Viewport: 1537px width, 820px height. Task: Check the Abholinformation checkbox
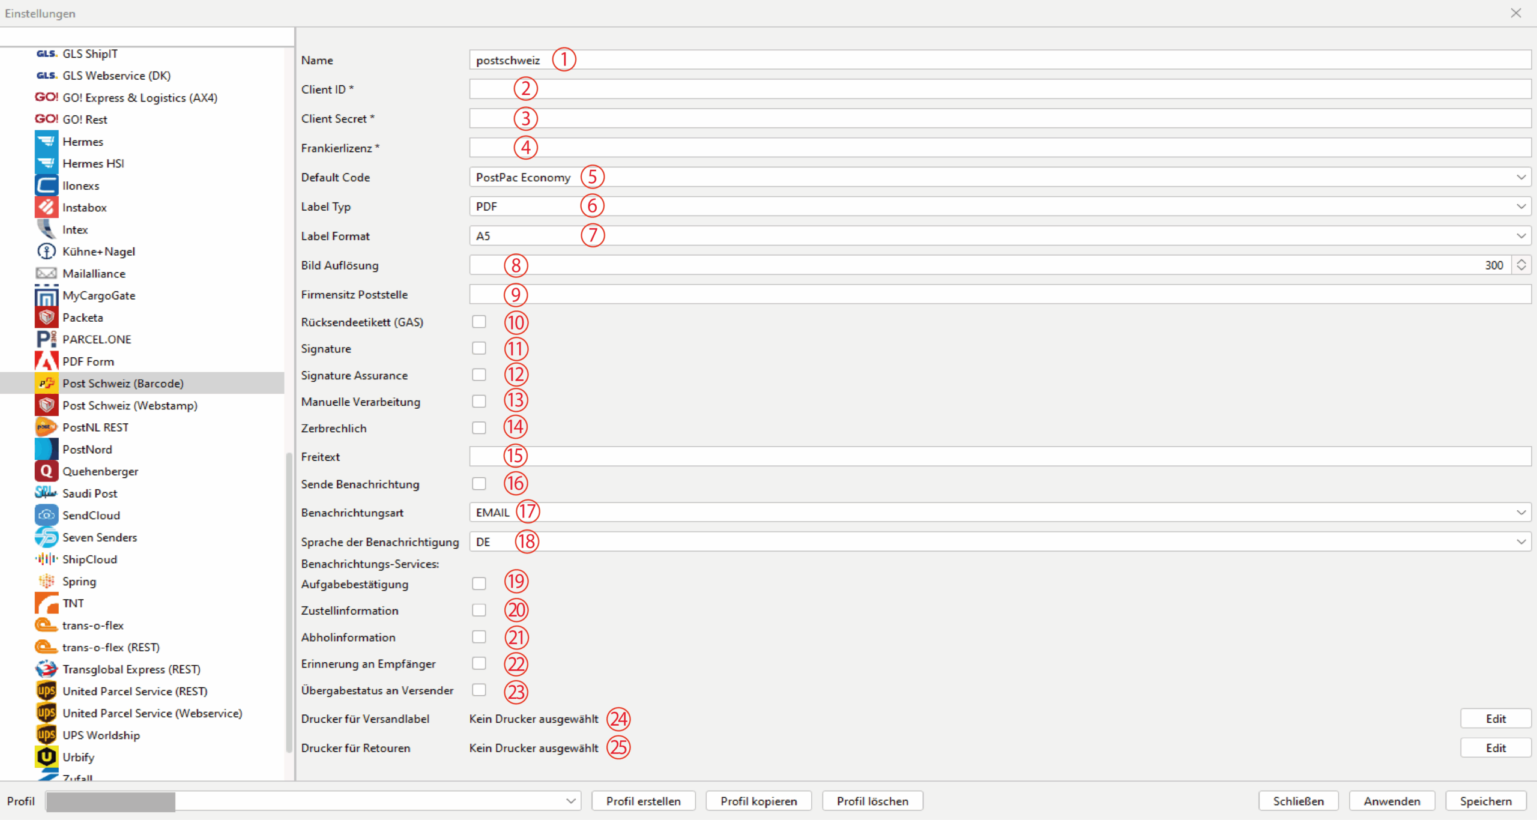pyautogui.click(x=479, y=637)
